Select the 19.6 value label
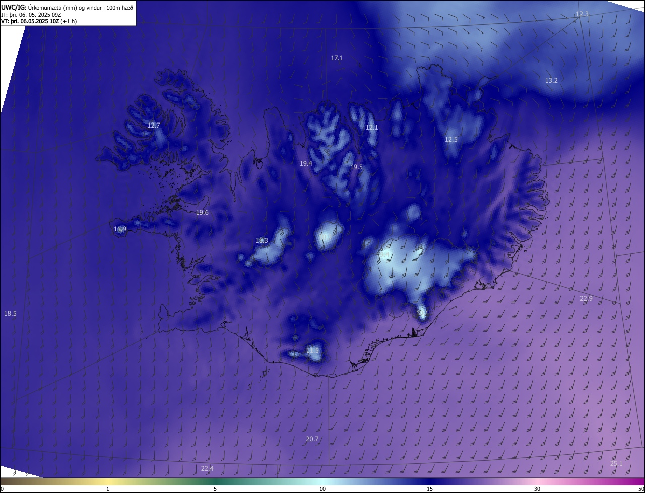 tap(202, 213)
